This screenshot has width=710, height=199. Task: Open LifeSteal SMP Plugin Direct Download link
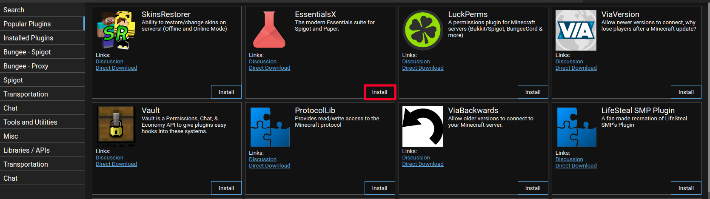tap(576, 166)
